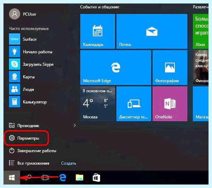The height and width of the screenshot is (188, 212).
Task: Click the Карты label
Action: (x=28, y=77)
